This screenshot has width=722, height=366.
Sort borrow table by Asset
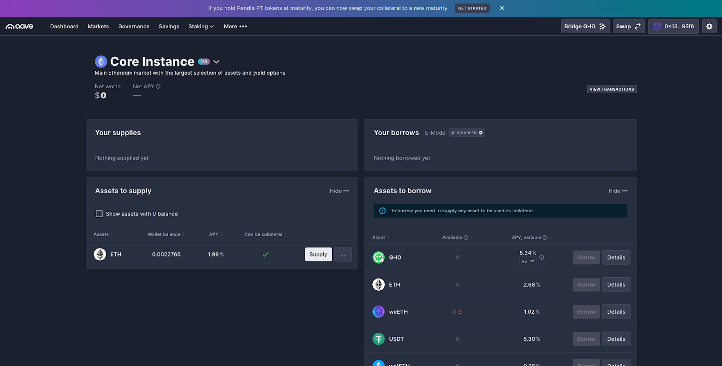pyautogui.click(x=381, y=238)
